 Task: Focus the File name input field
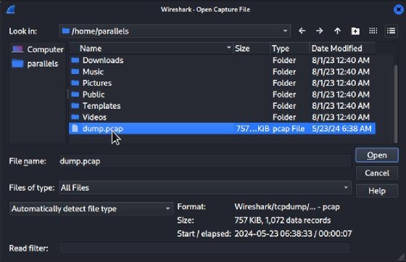tap(205, 161)
